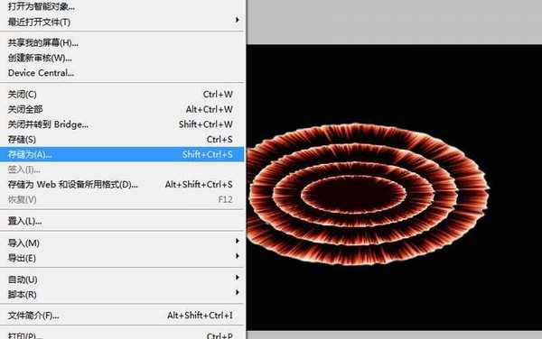This screenshot has width=542, height=339.
Task: Click 打开为智能对象... menu entry
Action: click(x=122, y=6)
